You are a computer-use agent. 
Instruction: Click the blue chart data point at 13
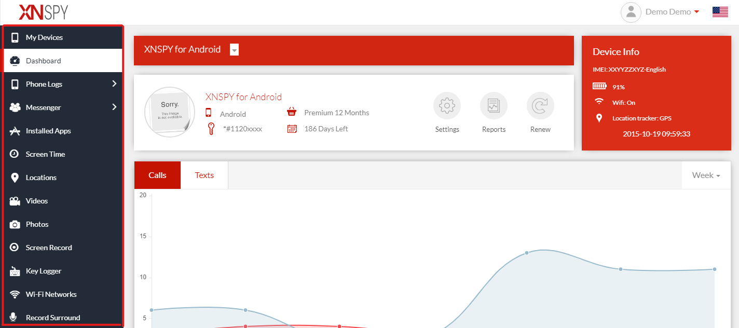coord(527,253)
